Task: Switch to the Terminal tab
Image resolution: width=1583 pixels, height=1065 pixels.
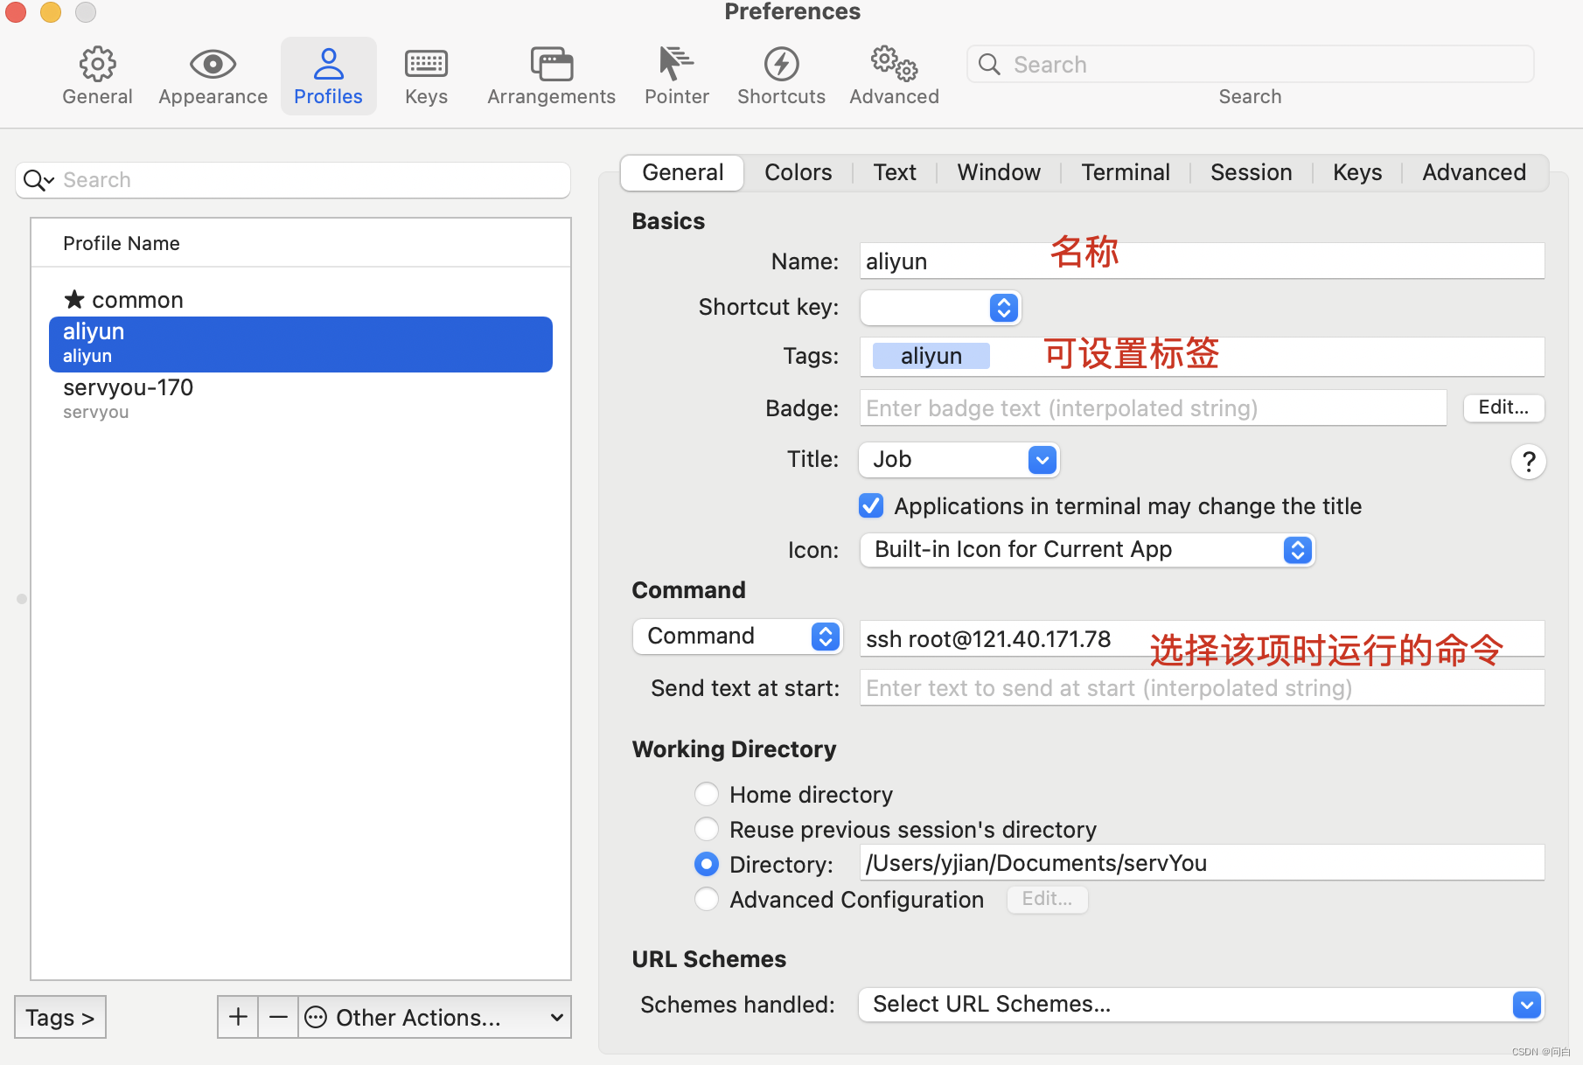Action: pyautogui.click(x=1125, y=172)
